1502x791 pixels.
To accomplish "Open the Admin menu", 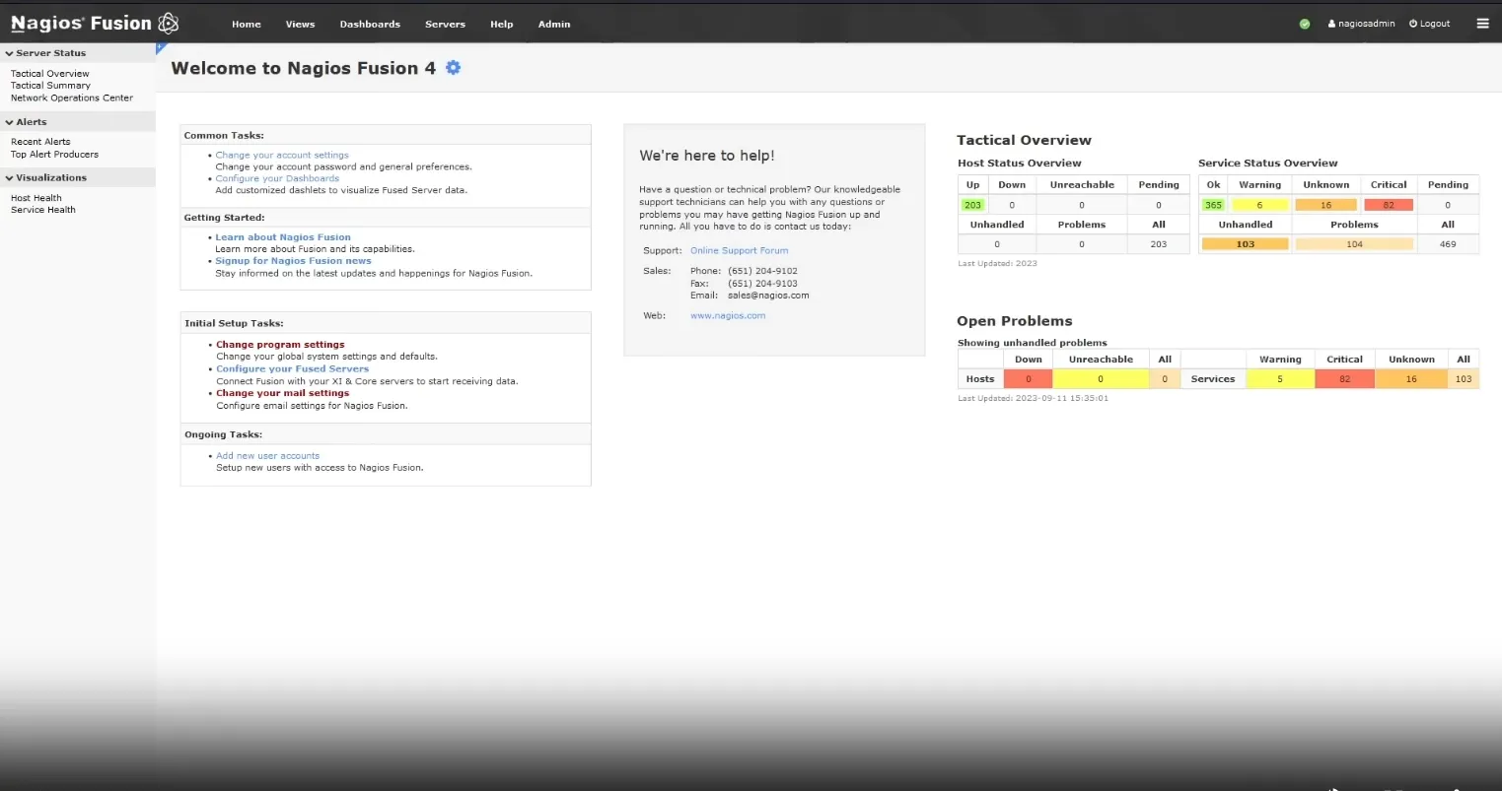I will coord(554,24).
